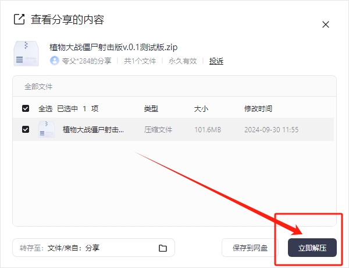Viewport: 349px width, 268px height.
Task: Open the folder picker icon in 转存至 field
Action: point(163,248)
